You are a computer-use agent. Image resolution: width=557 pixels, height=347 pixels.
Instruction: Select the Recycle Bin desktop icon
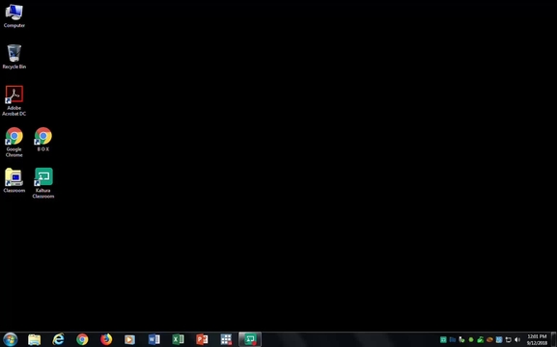pos(14,57)
